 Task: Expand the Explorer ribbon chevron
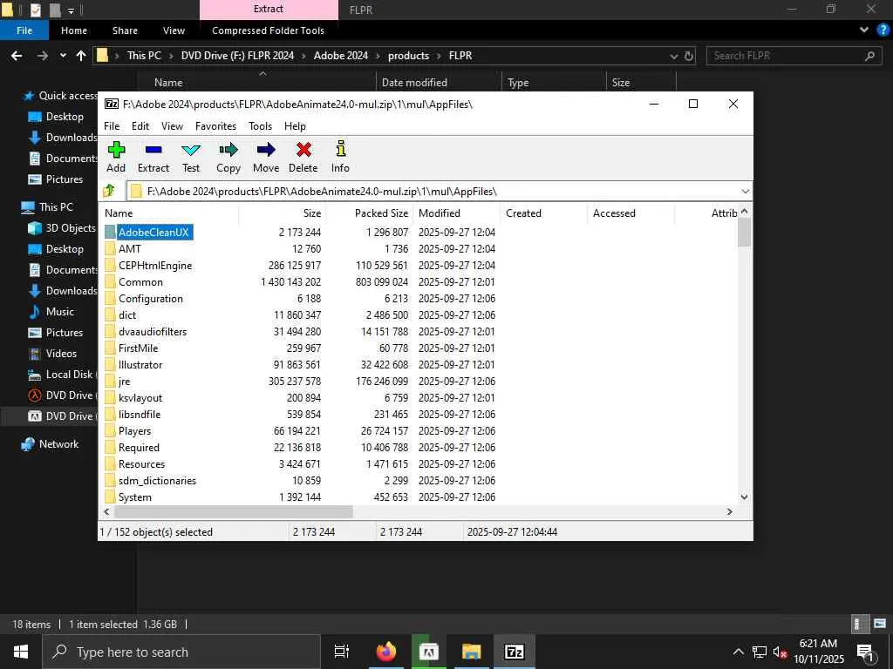tap(864, 30)
